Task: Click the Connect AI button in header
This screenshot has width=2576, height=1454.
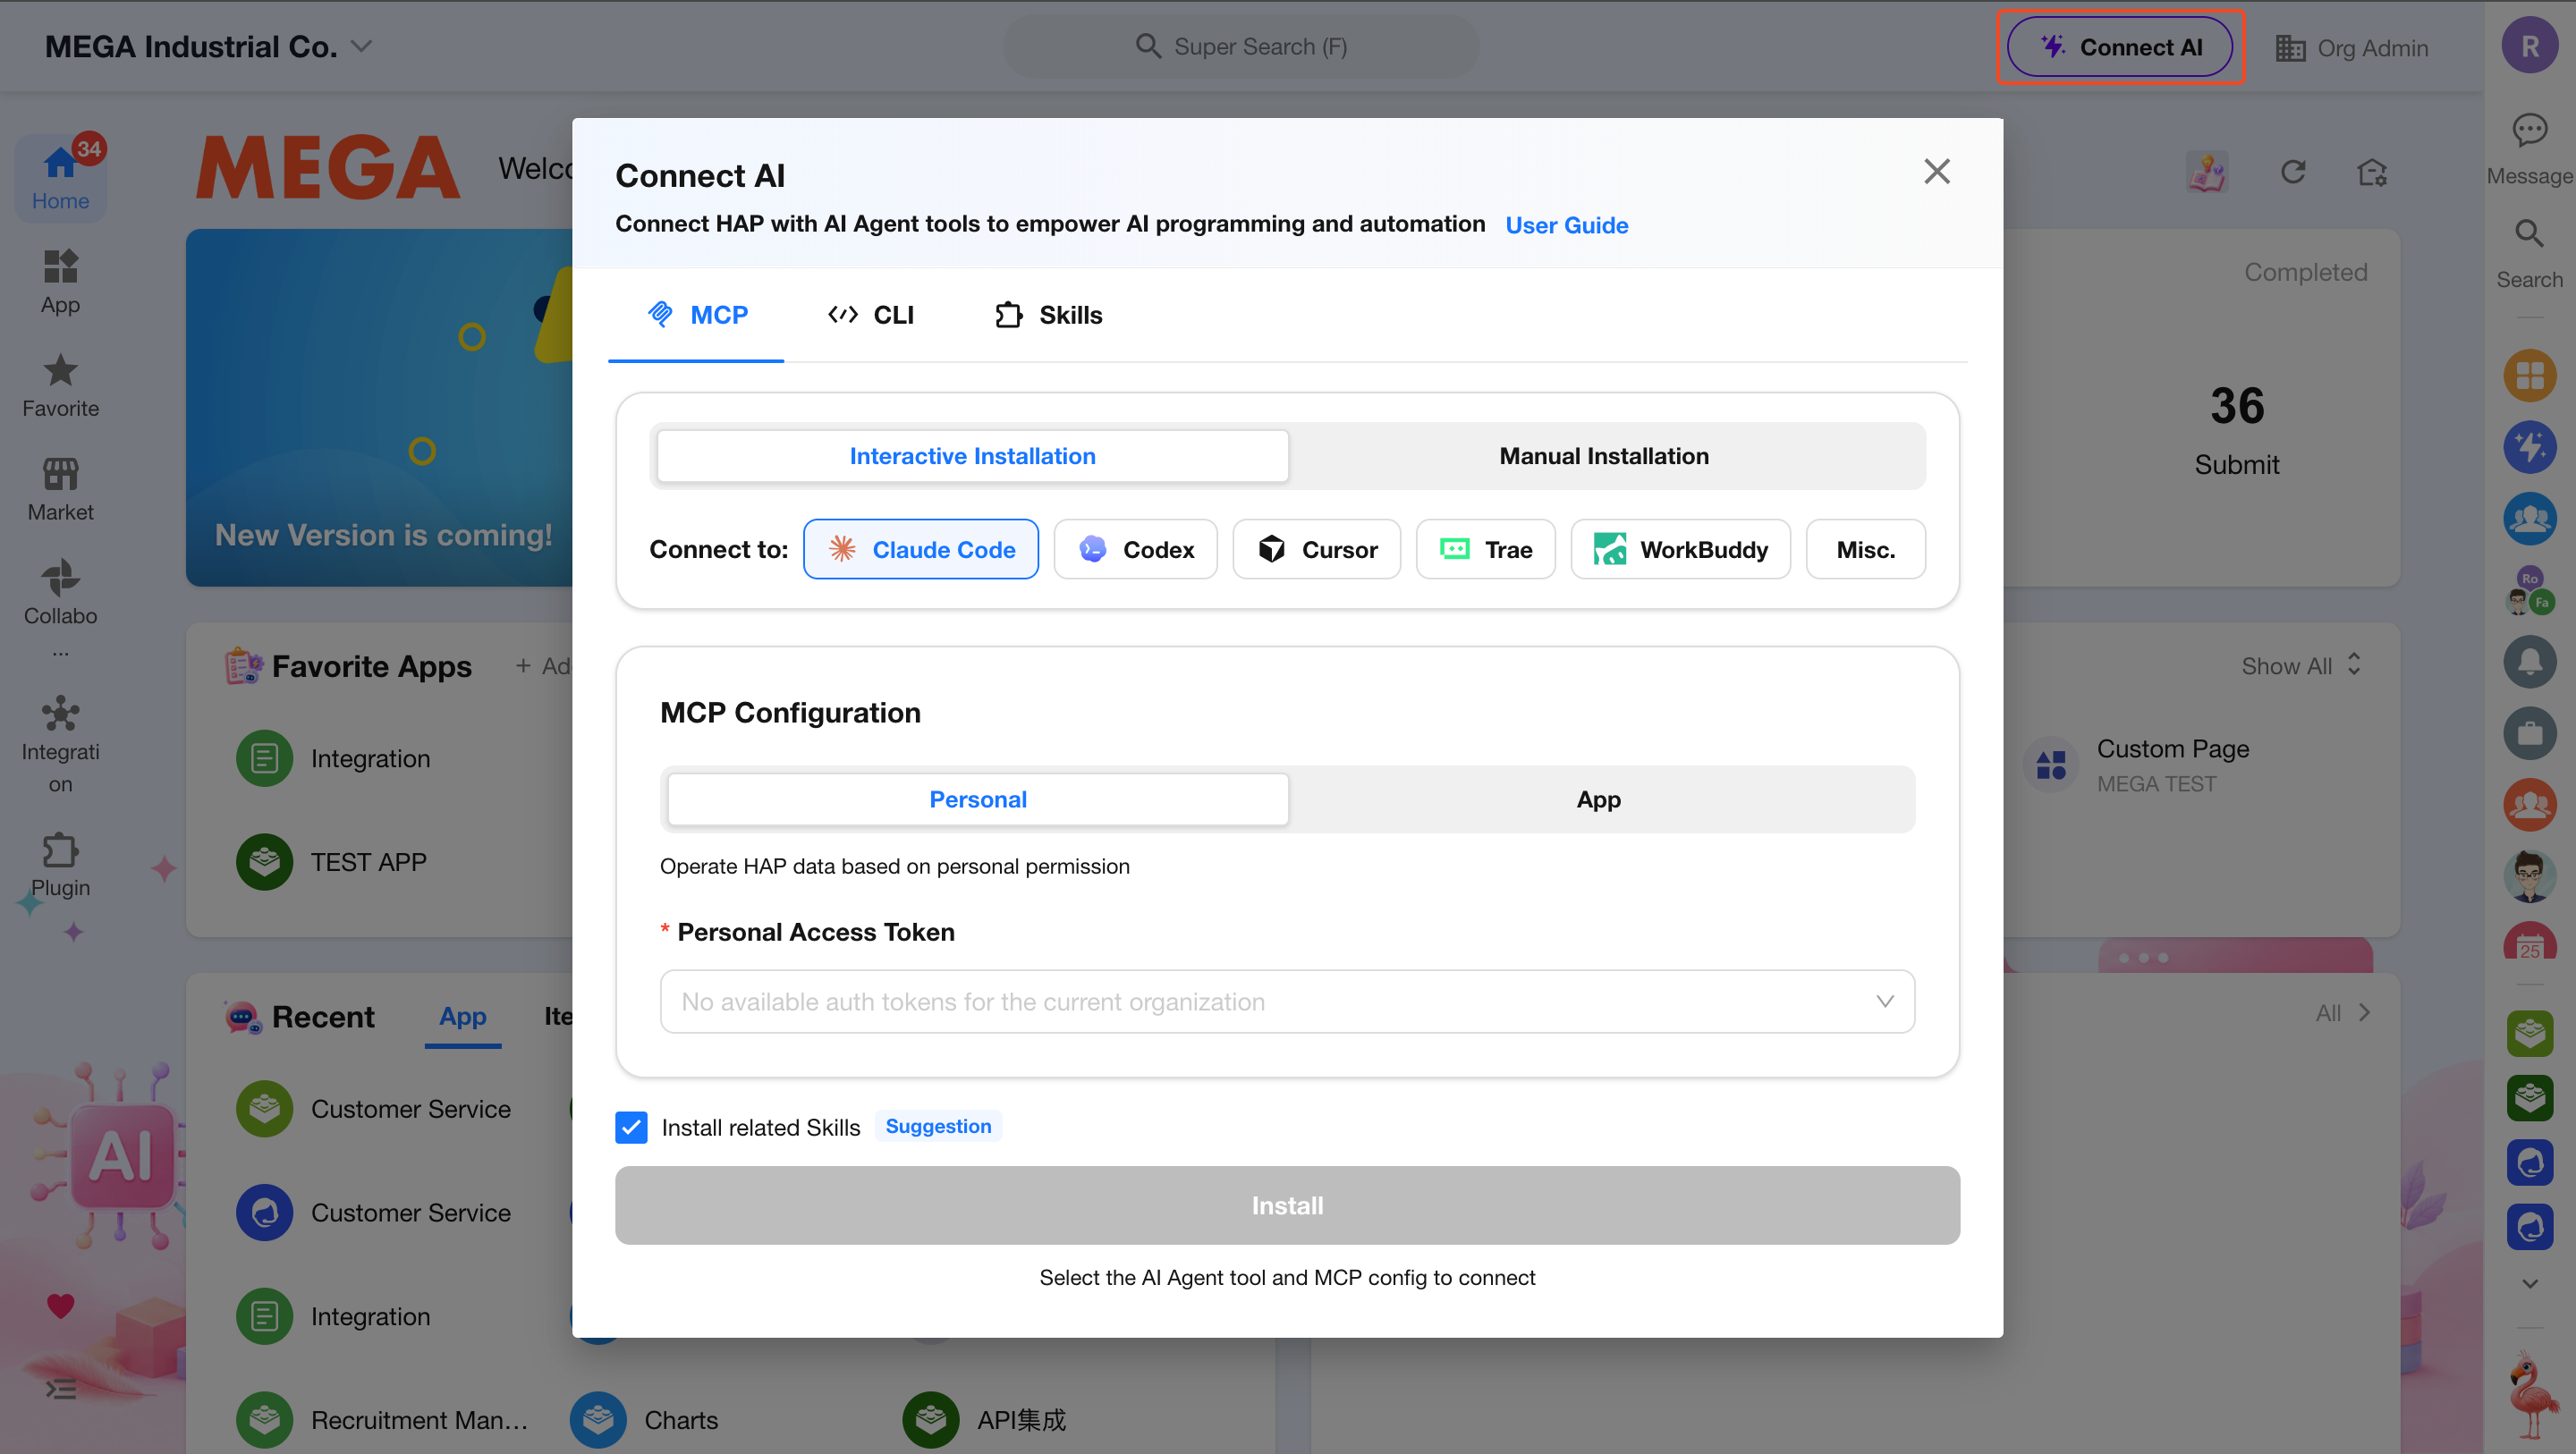Action: click(x=2119, y=47)
